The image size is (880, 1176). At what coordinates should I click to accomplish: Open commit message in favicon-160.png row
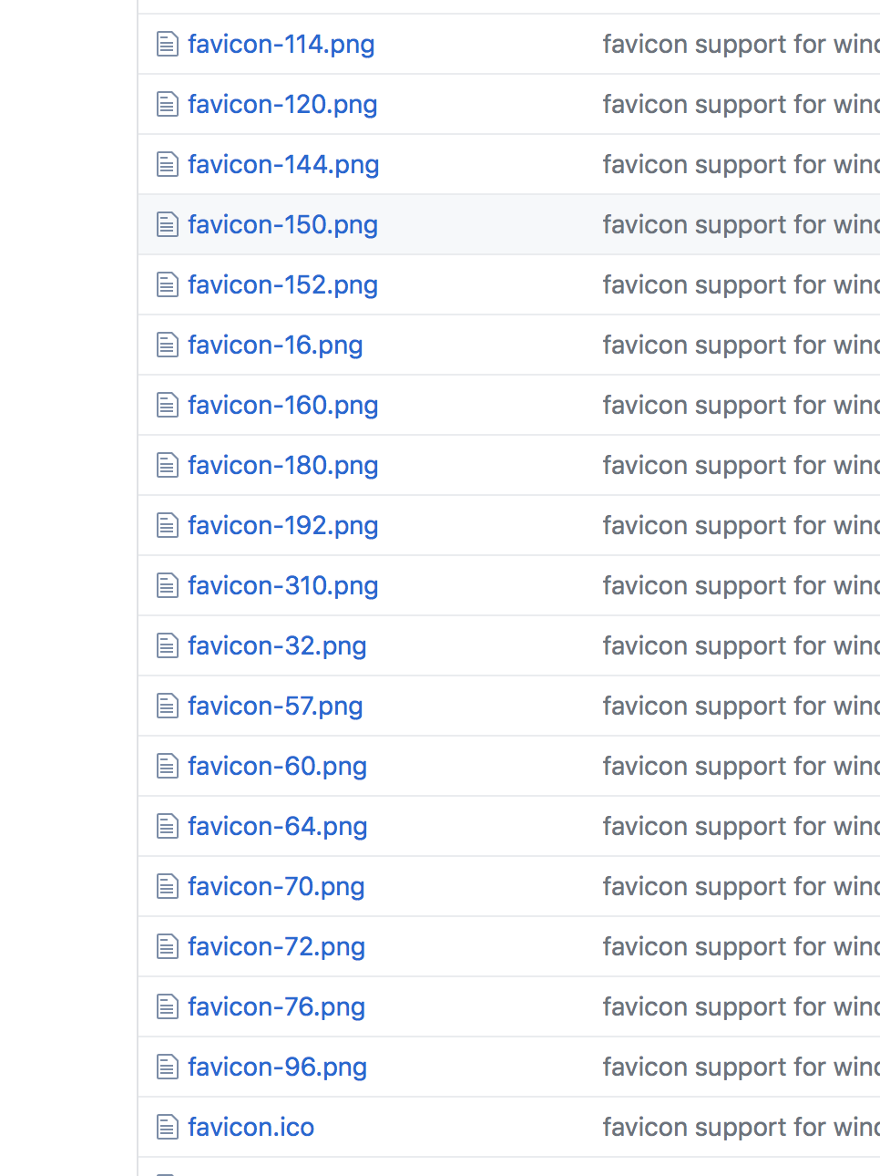click(741, 405)
